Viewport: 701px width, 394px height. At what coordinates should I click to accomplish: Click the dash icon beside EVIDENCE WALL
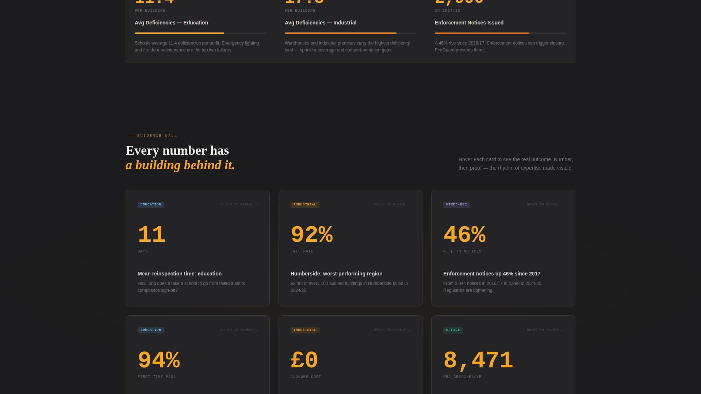click(130, 135)
